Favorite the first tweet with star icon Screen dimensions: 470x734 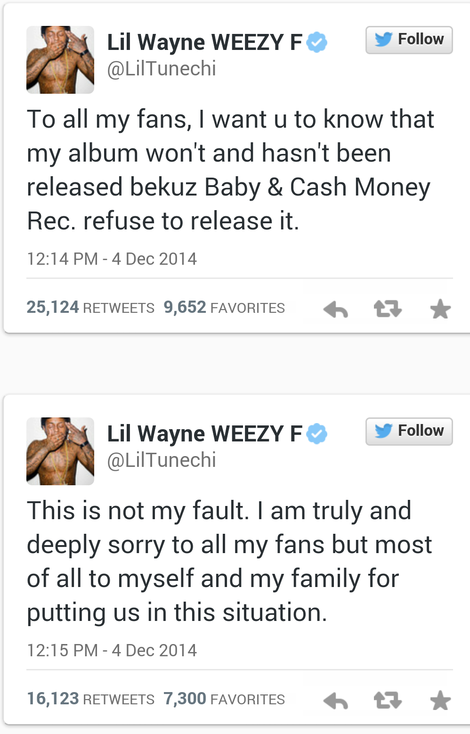pyautogui.click(x=441, y=309)
